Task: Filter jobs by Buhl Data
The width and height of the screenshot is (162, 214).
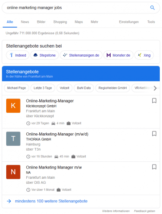Action: click(x=84, y=88)
